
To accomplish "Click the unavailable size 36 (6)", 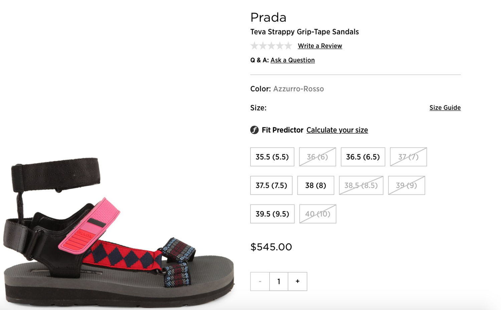I will pyautogui.click(x=317, y=157).
